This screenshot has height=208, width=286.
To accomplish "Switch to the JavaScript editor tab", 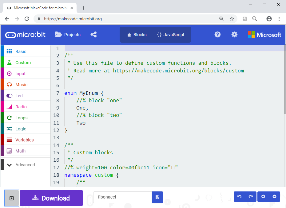I will 171,35.
